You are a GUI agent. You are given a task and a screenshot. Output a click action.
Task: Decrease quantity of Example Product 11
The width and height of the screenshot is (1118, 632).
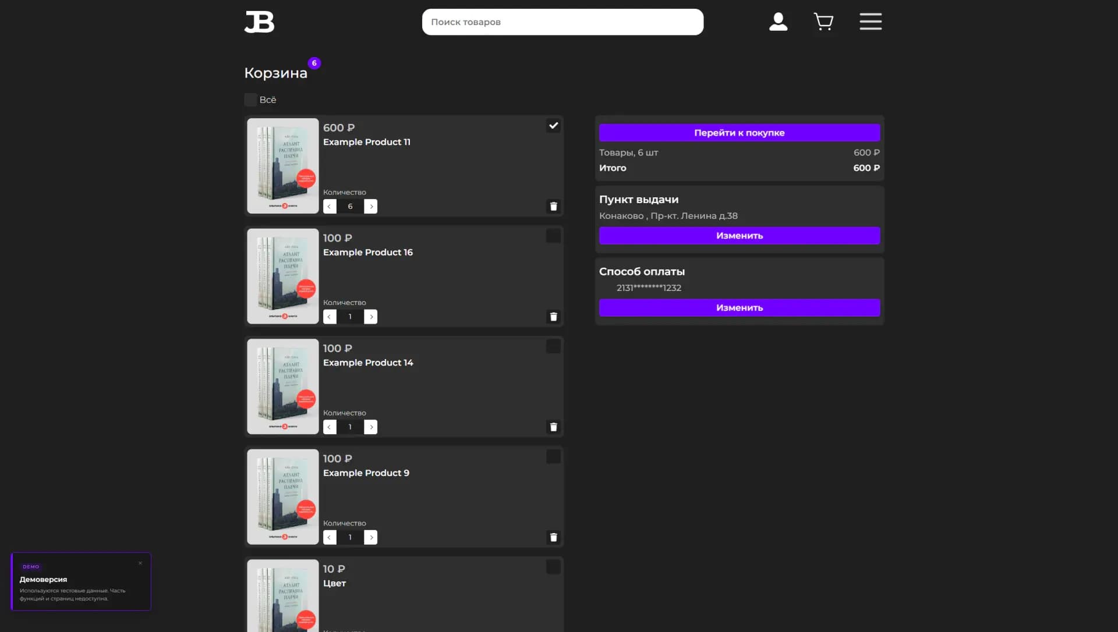click(330, 207)
